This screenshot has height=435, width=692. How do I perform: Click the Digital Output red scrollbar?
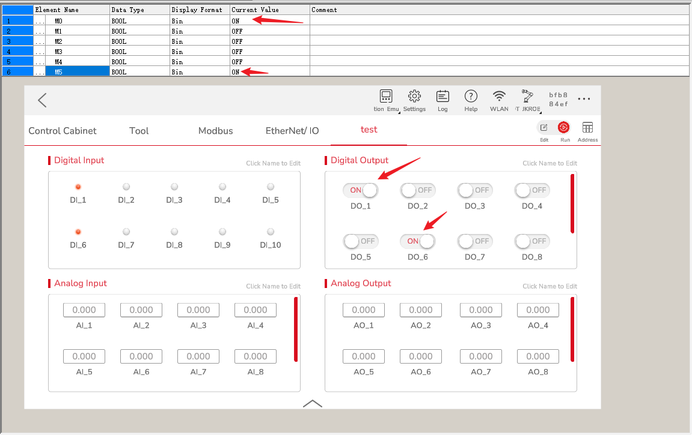[x=572, y=203]
